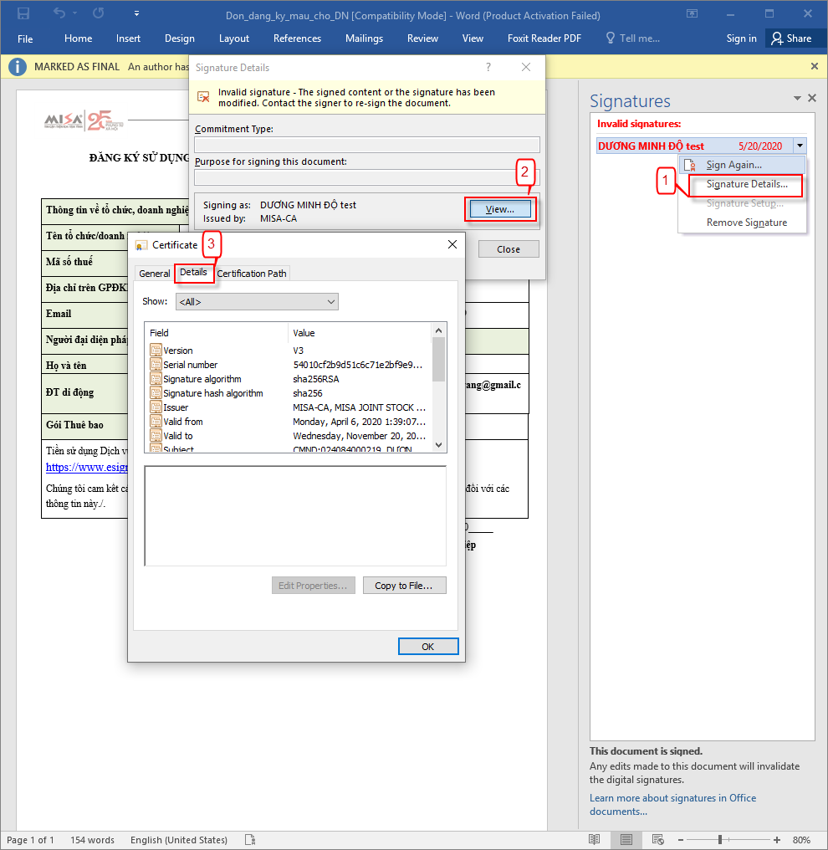Open the General certificate tab
The width and height of the screenshot is (828, 850).
click(155, 274)
